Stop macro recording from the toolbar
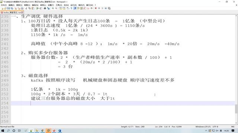Viewport: 238px width, 133px height. 99,8
